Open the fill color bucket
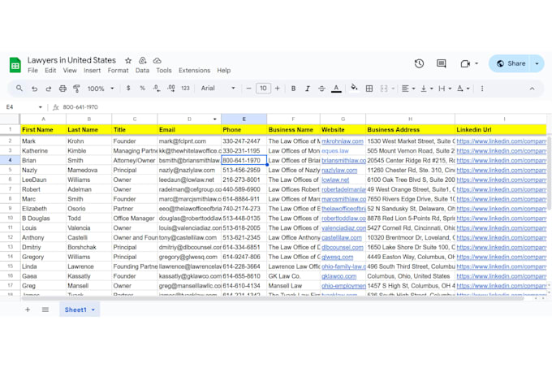Screen dimensions: 552x368 click(354, 88)
